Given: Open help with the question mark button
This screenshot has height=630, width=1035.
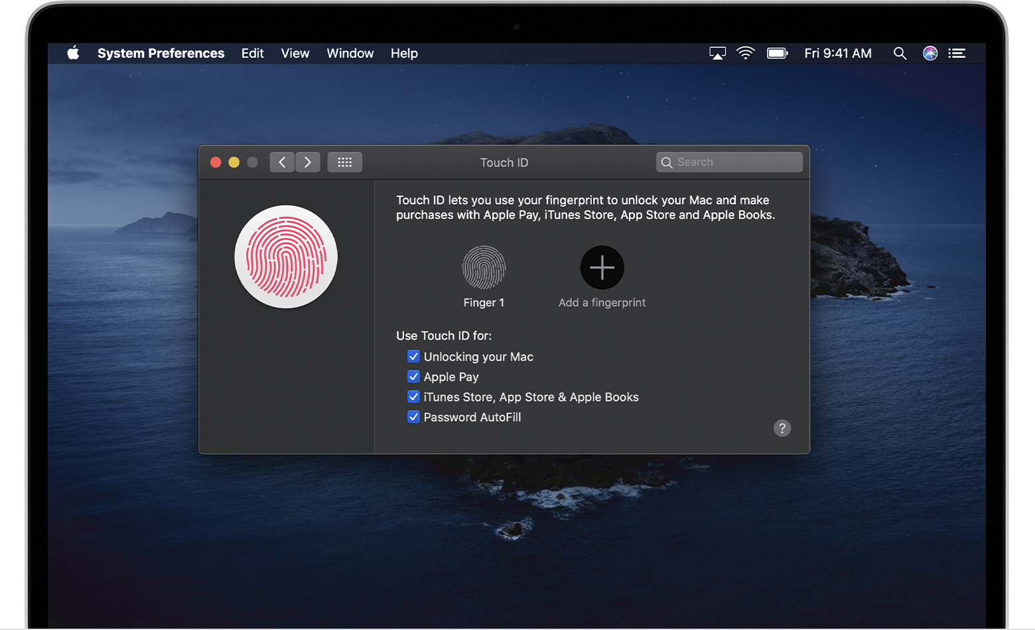Looking at the screenshot, I should [x=782, y=428].
